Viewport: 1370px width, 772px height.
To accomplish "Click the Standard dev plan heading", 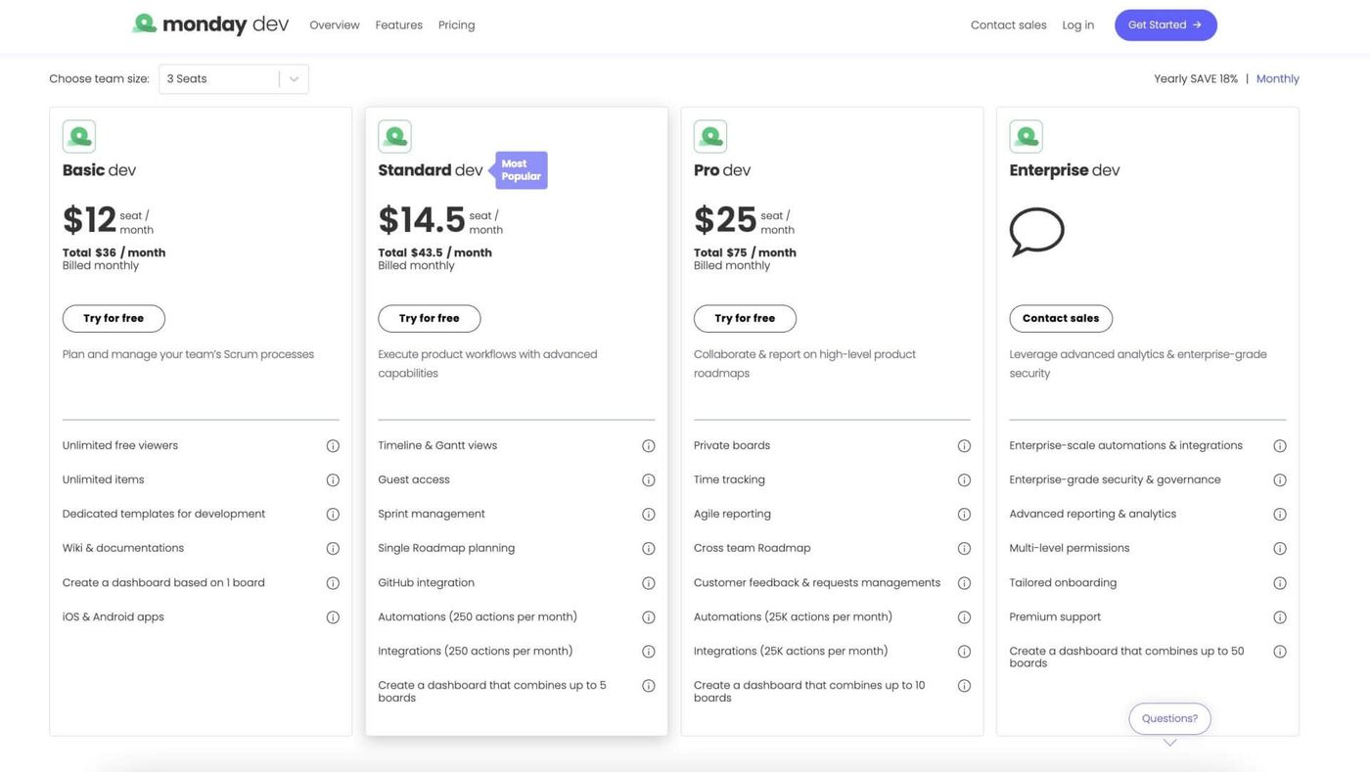I will (x=431, y=170).
